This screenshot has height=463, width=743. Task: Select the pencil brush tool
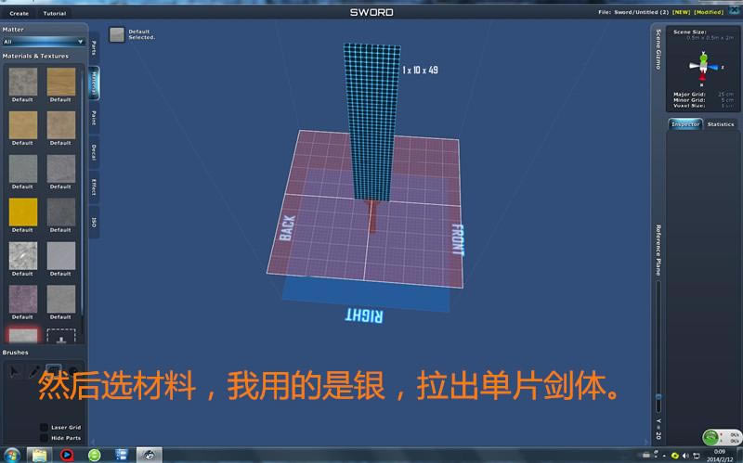point(34,371)
